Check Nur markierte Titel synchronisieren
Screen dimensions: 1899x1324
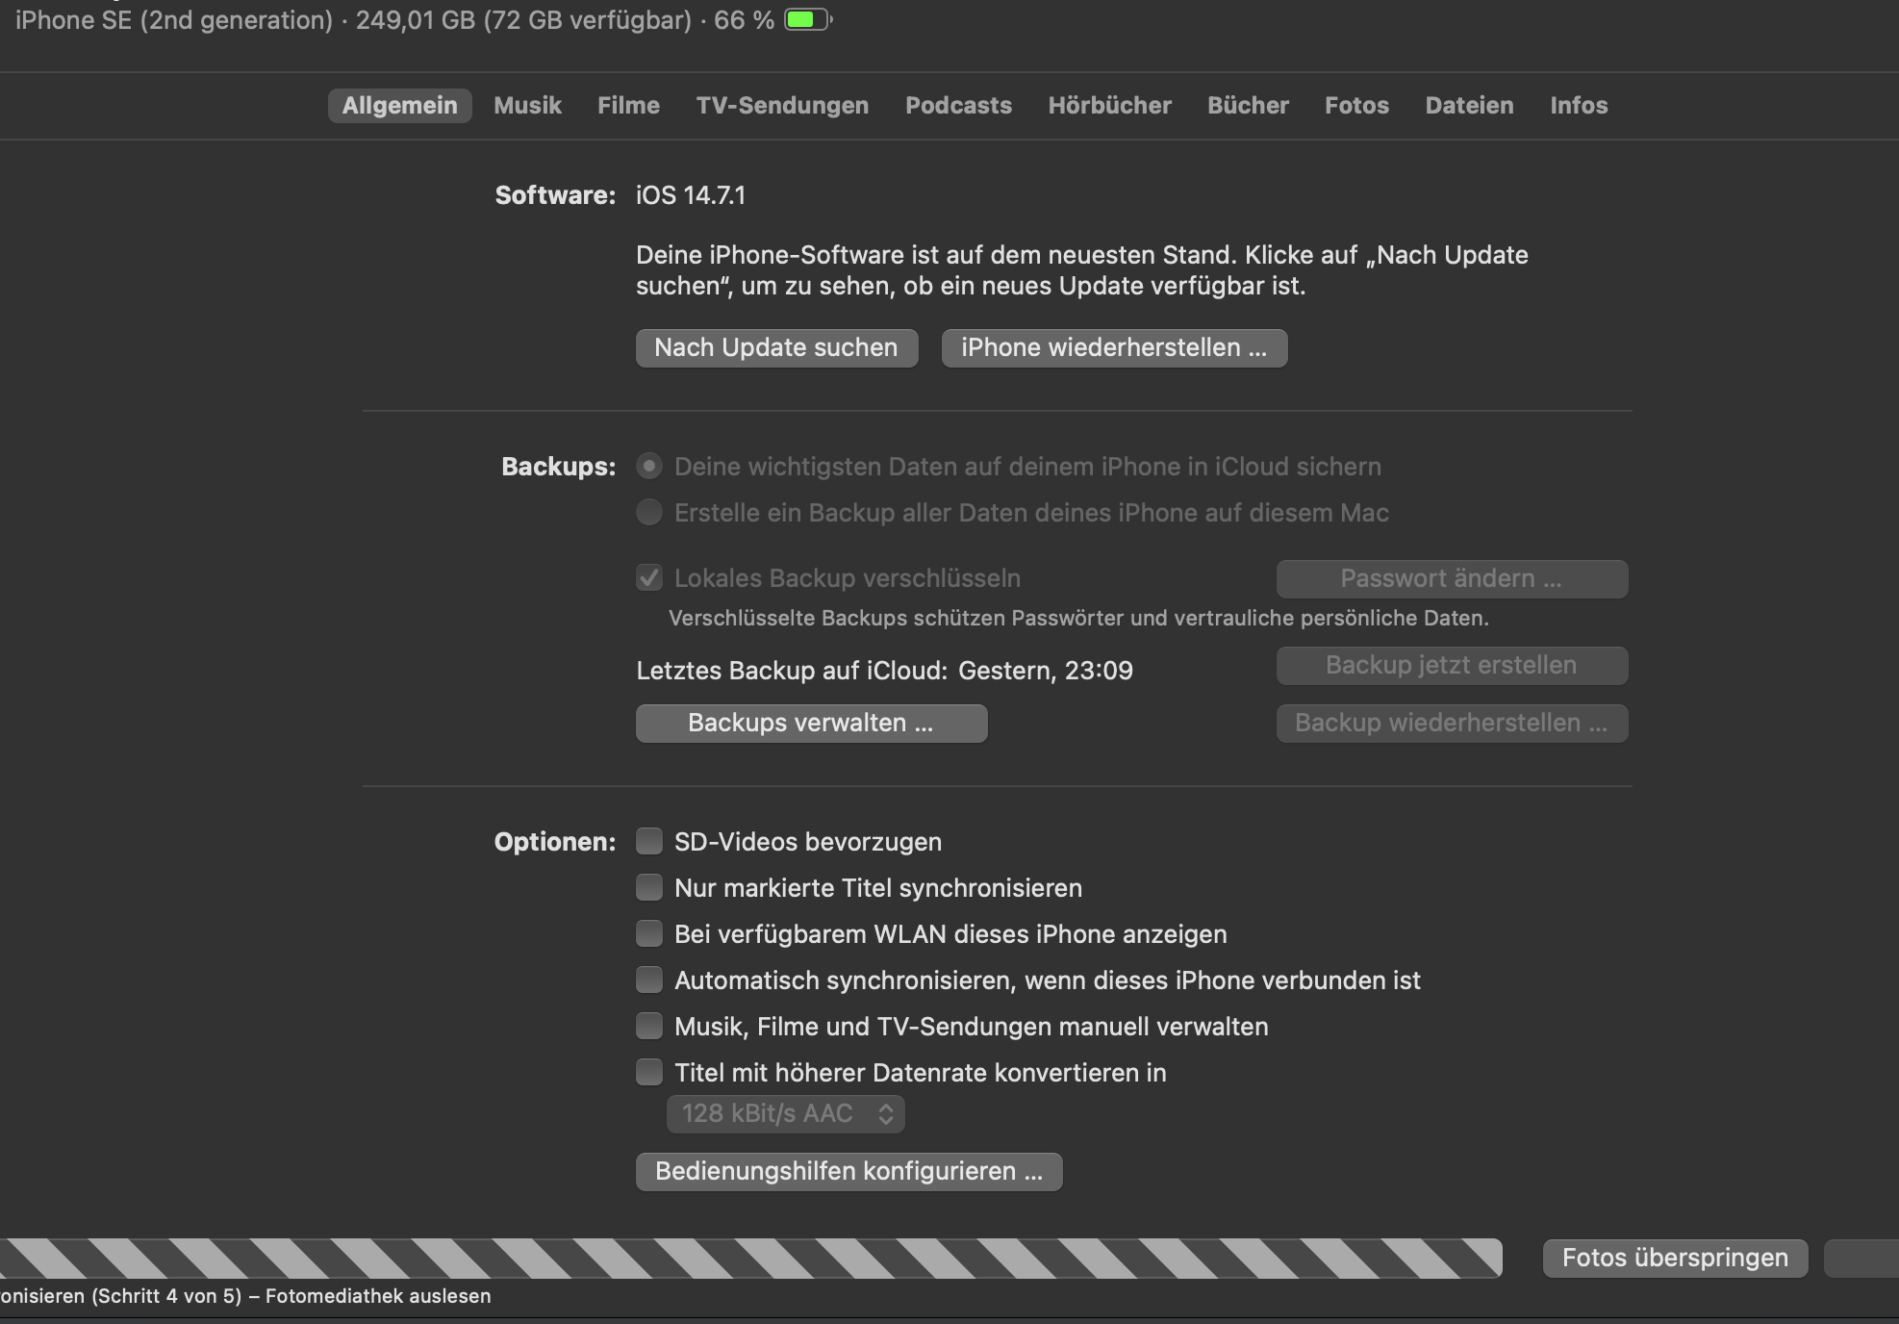pos(649,888)
